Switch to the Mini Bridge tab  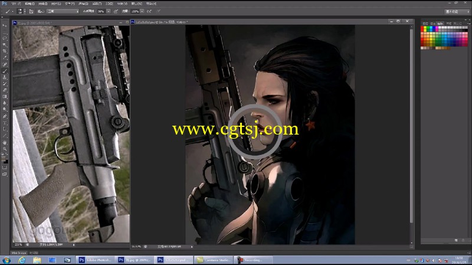[19, 253]
